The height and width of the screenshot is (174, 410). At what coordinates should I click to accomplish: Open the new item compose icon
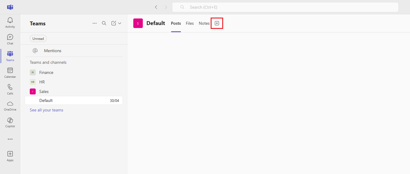point(114,23)
